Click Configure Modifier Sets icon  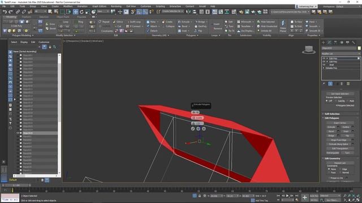click(x=348, y=84)
